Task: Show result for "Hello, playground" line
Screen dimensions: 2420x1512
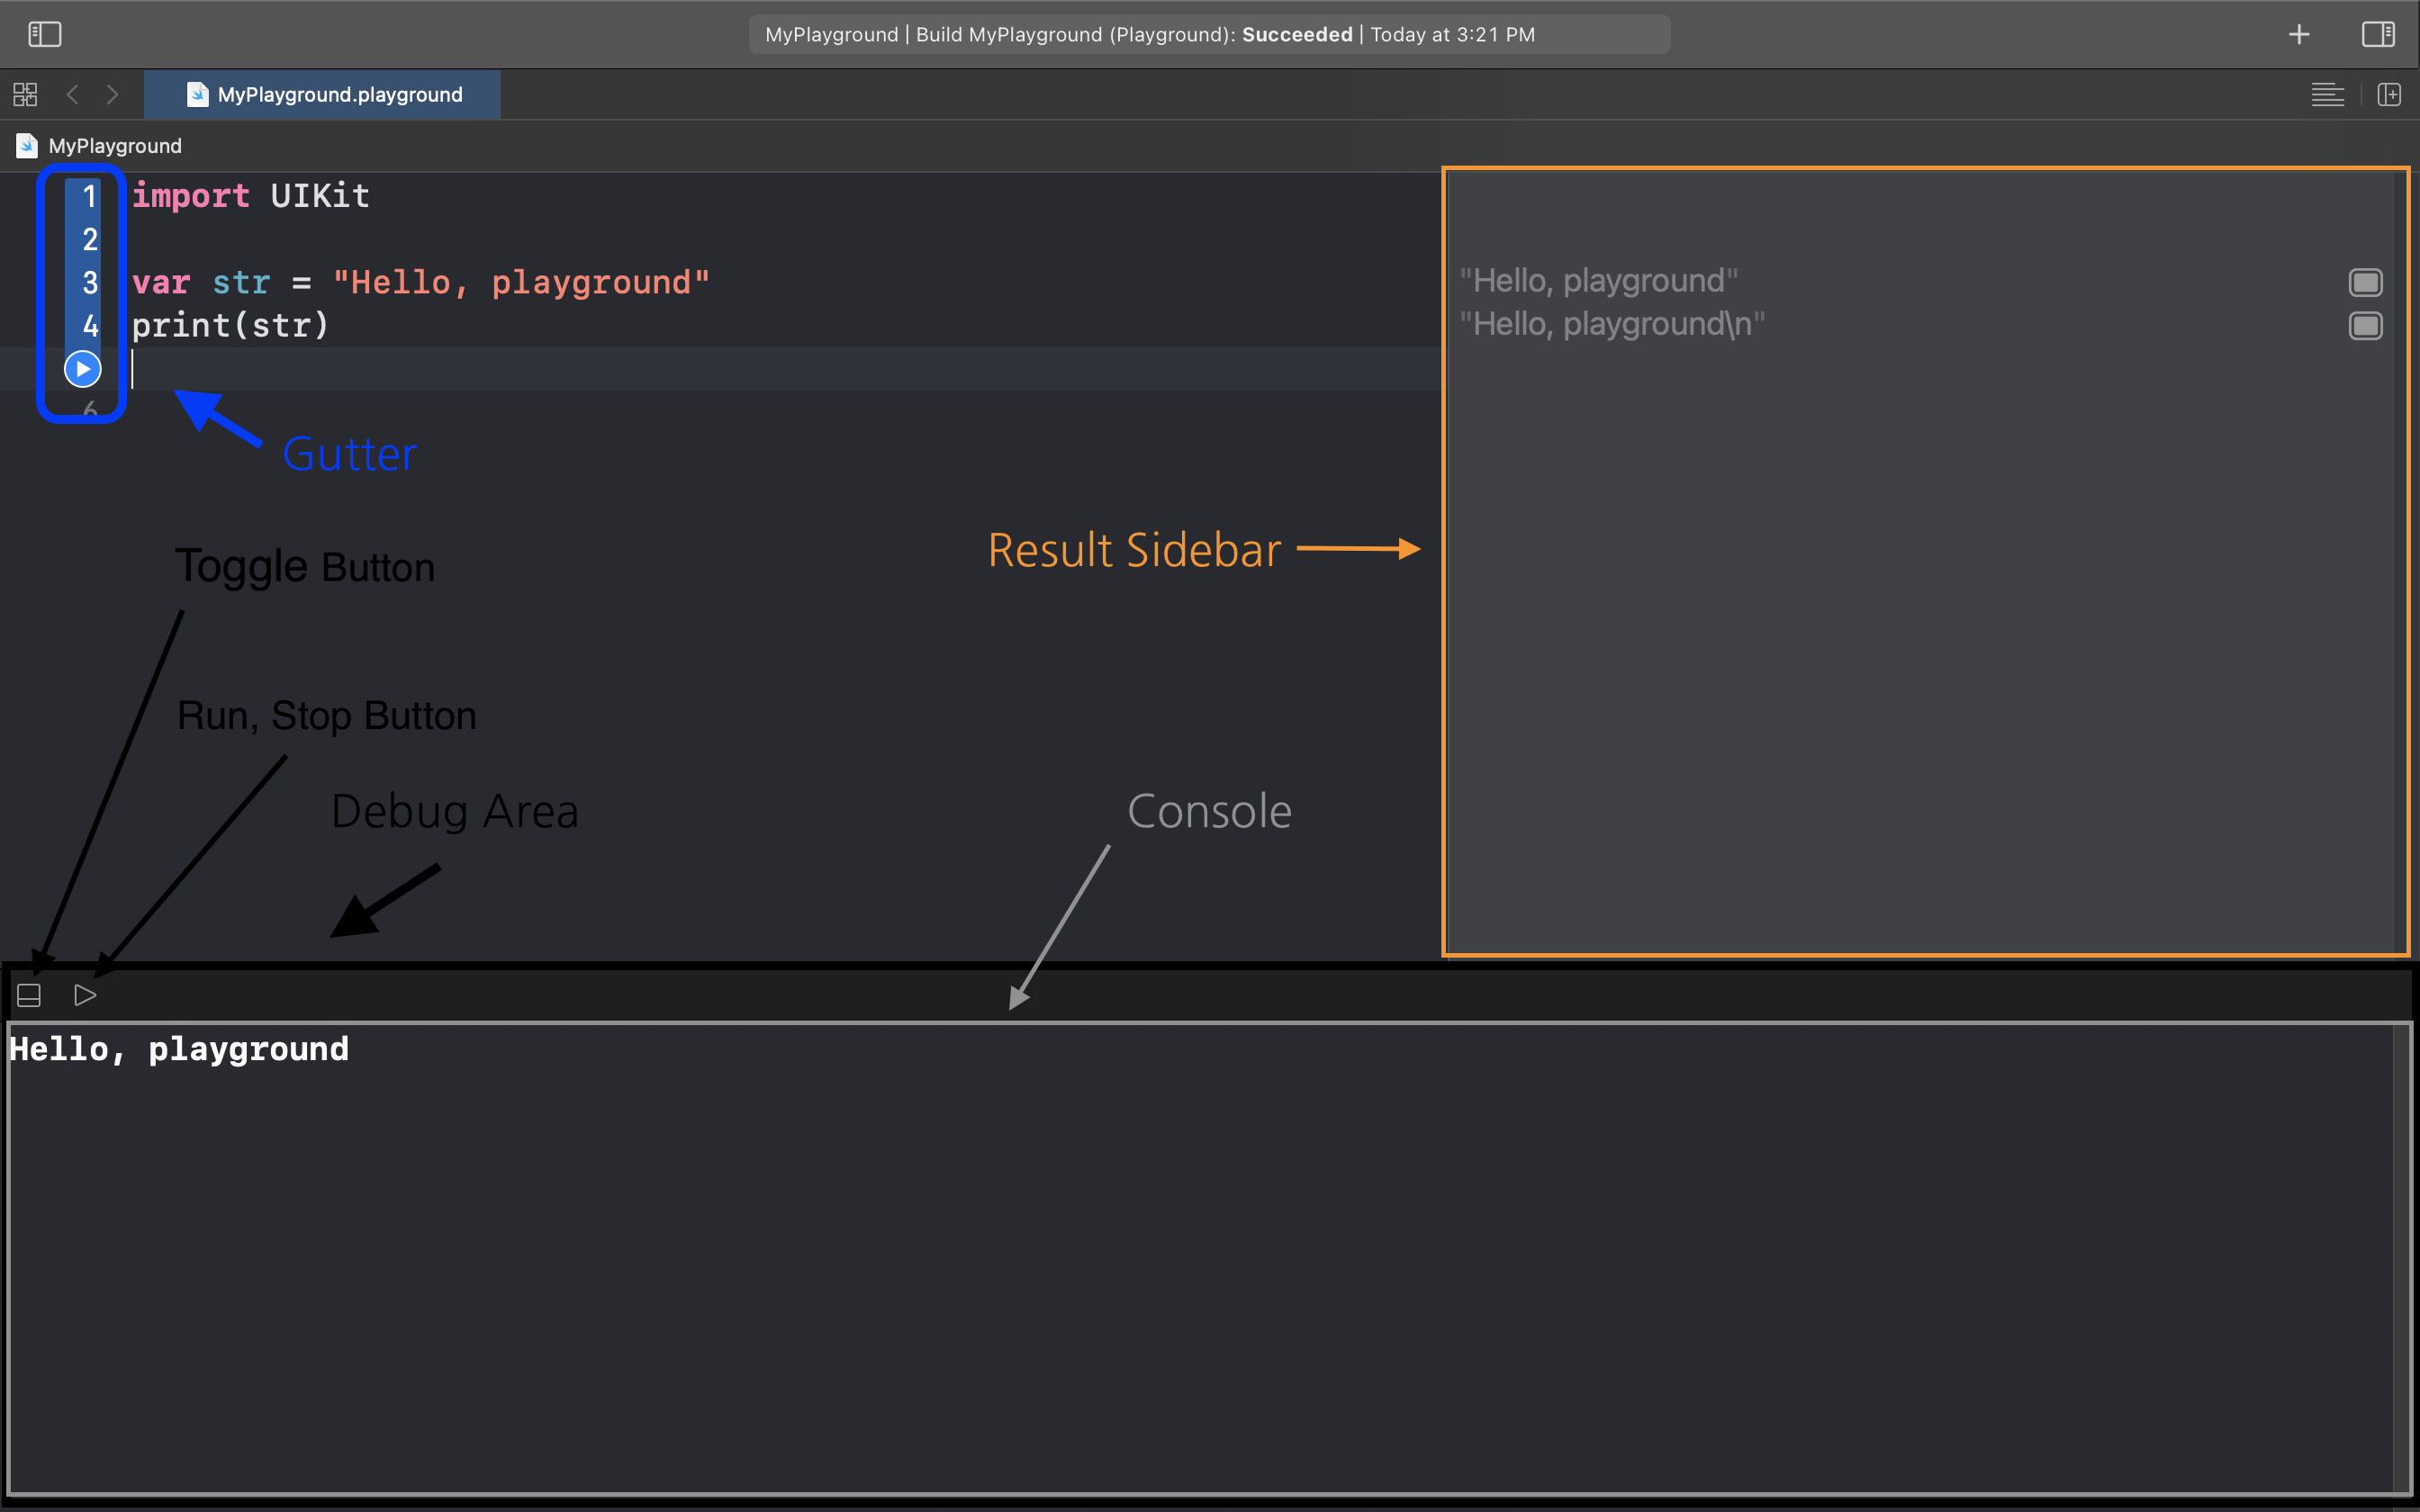Action: pyautogui.click(x=2365, y=282)
